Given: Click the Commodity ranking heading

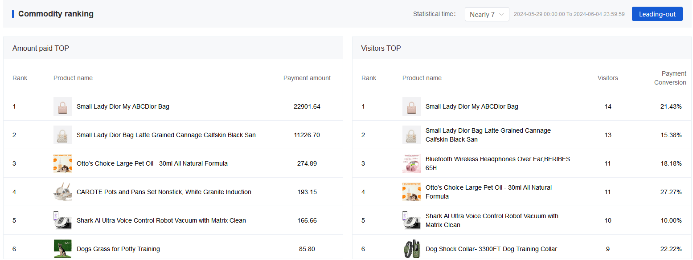Looking at the screenshot, I should click(56, 14).
